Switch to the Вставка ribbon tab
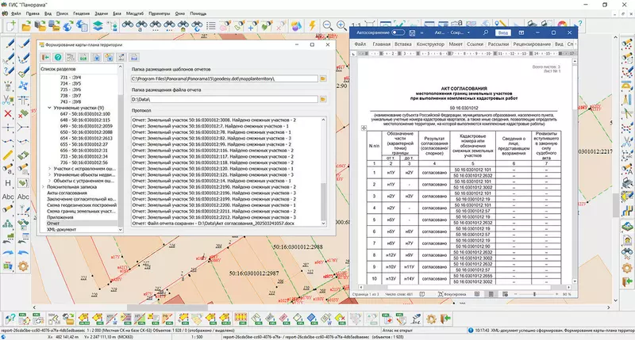 [404, 44]
